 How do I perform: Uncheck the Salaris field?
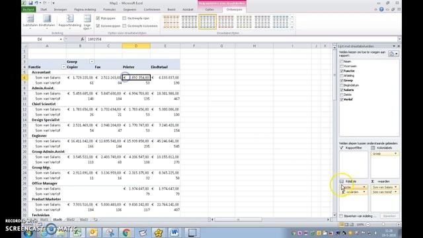point(342,90)
